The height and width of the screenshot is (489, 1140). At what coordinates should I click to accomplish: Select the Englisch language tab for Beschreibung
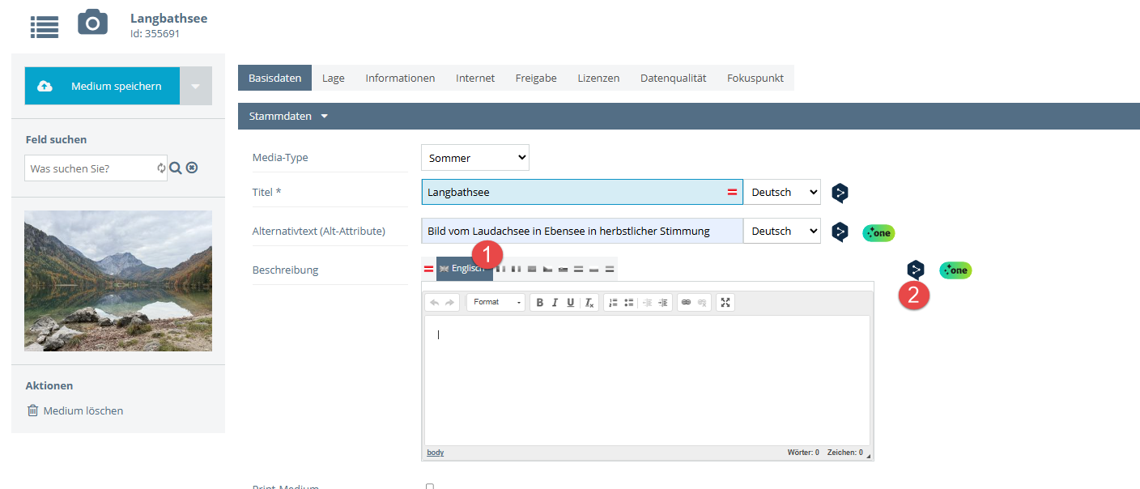click(465, 269)
